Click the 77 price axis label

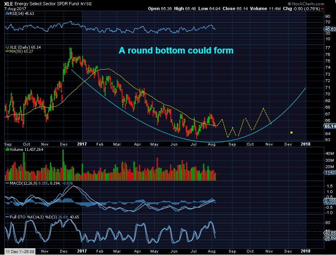(x=328, y=48)
